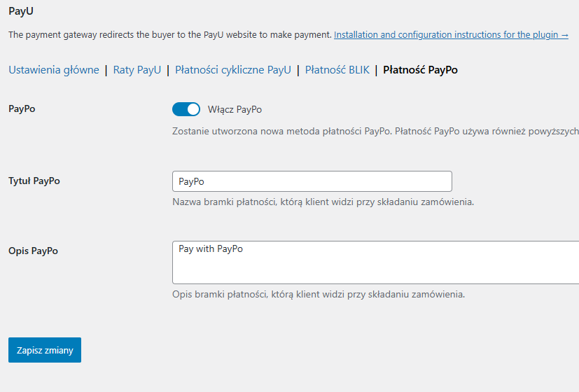Toggle the Włącz PayPo switch
Screen dimensions: 579x392
tap(186, 109)
